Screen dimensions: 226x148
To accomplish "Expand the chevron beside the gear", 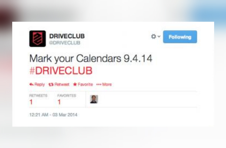I will [159, 36].
